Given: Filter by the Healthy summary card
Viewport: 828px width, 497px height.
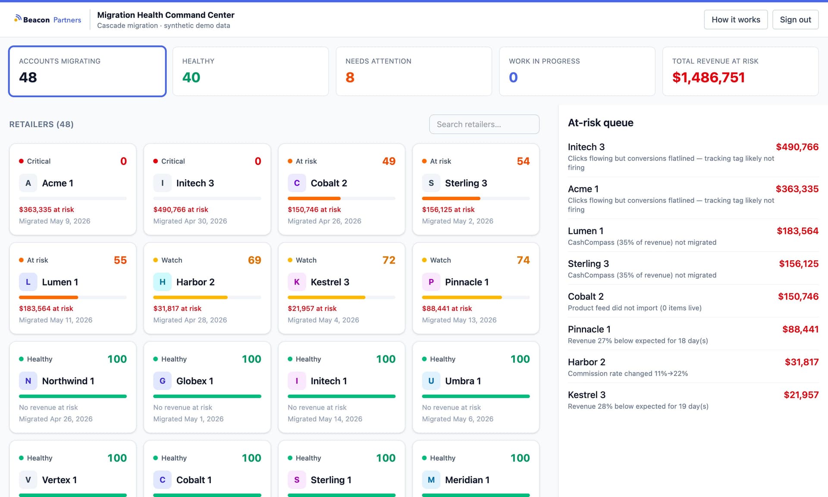Looking at the screenshot, I should 251,71.
